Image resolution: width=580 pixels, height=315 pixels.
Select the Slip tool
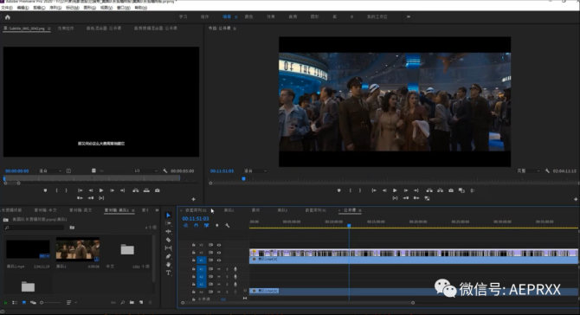click(x=168, y=247)
